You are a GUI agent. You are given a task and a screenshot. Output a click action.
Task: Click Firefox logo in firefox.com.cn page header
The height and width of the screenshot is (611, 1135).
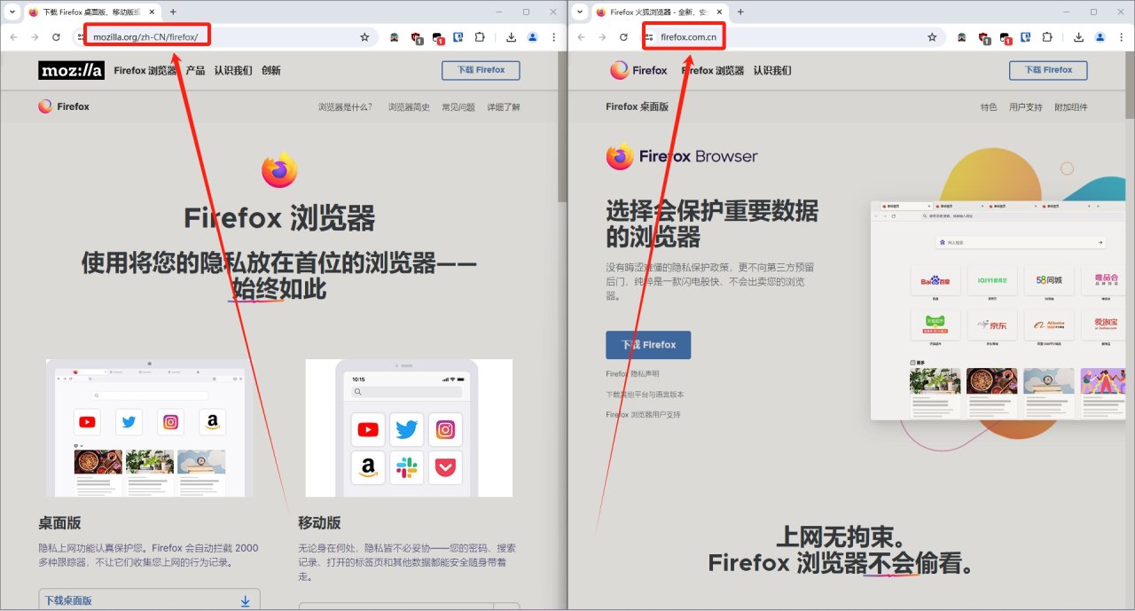(638, 70)
